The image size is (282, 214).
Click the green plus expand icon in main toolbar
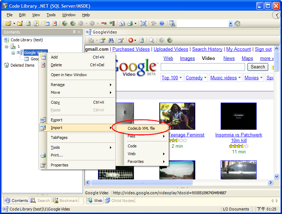click(112, 23)
